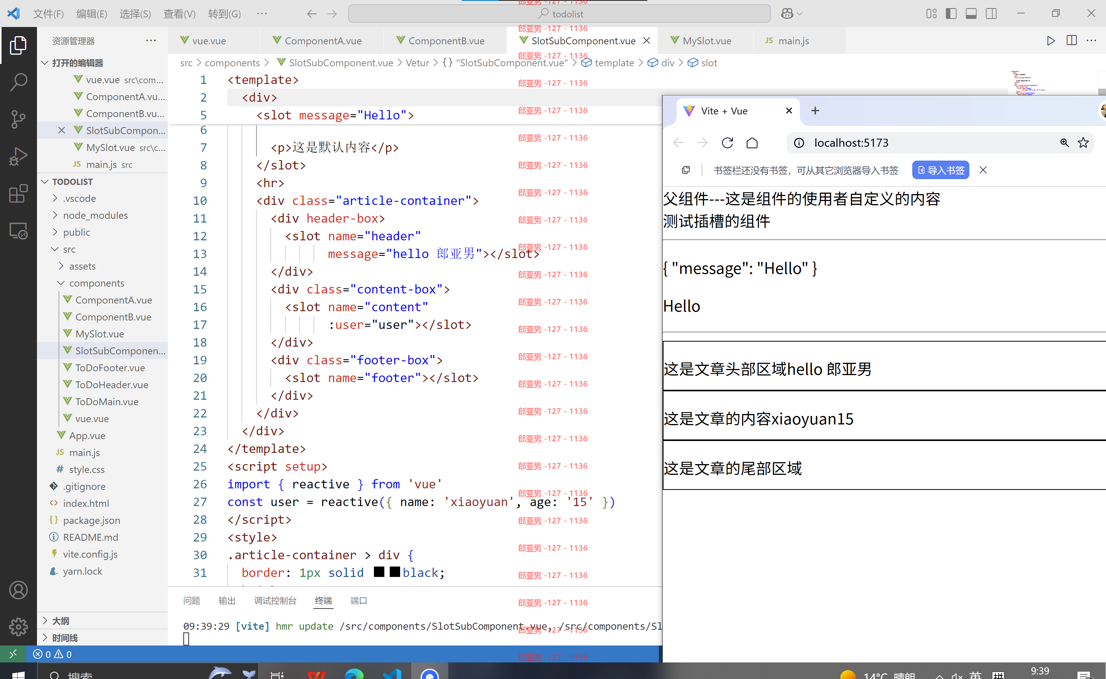Close SlotSubComponent.vue in open editors list
This screenshot has height=679, width=1106.
(x=62, y=131)
